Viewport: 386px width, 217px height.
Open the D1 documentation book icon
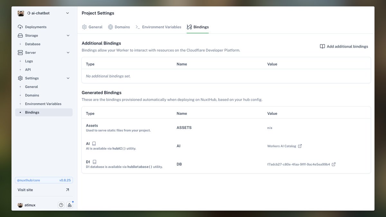95,162
